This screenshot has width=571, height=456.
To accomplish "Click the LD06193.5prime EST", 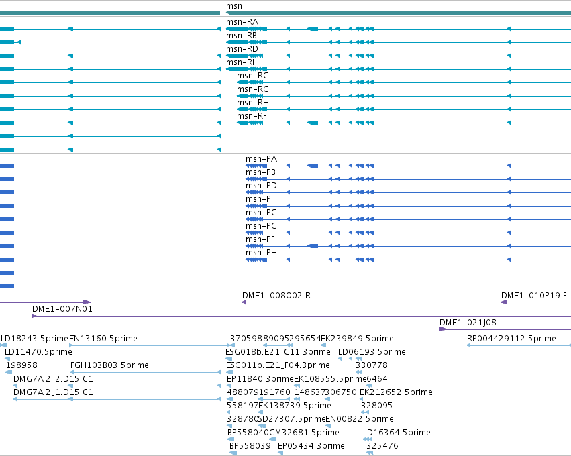I will [x=372, y=353].
